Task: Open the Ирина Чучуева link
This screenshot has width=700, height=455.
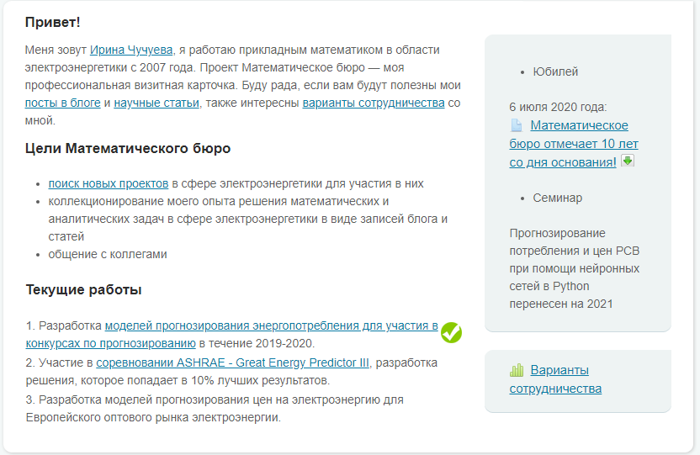Action: point(131,50)
